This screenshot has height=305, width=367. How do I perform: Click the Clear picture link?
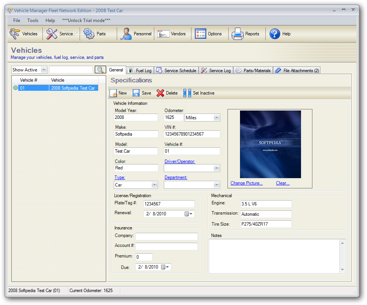[283, 183]
